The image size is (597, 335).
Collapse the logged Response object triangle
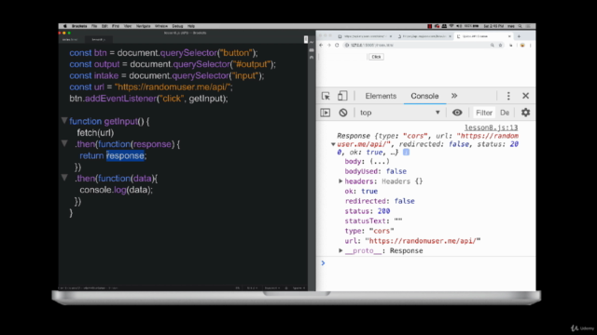333,144
